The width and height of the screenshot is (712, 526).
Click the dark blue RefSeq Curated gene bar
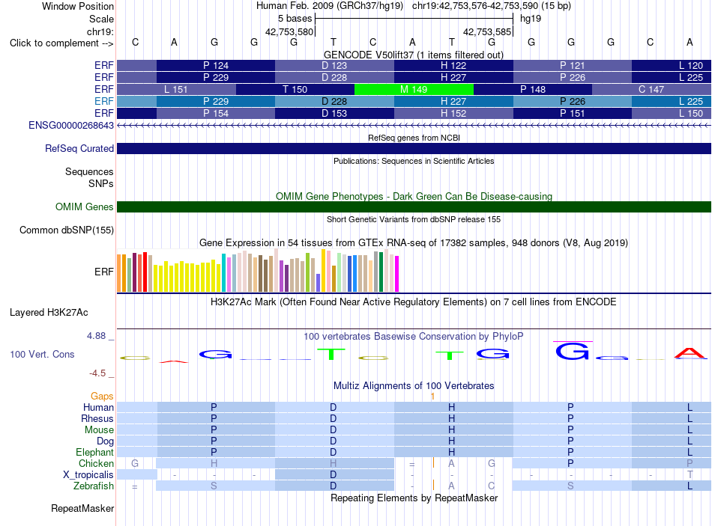pos(414,148)
